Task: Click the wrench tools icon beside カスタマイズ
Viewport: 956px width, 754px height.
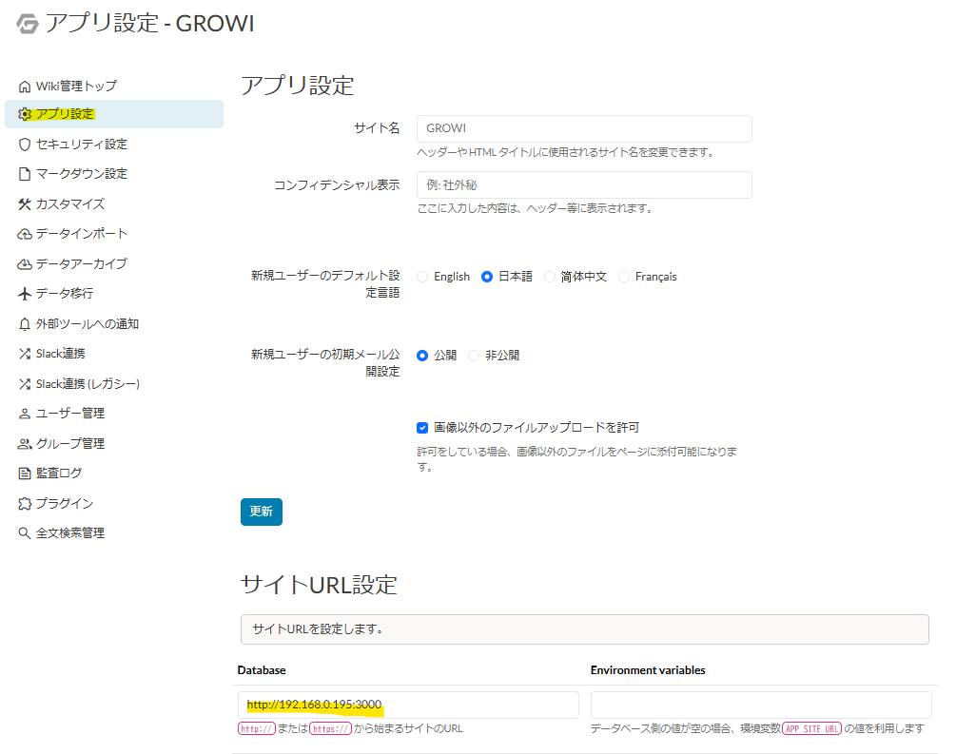Action: click(x=25, y=204)
